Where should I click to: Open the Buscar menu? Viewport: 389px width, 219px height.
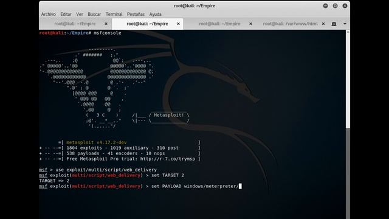pyautogui.click(x=94, y=14)
